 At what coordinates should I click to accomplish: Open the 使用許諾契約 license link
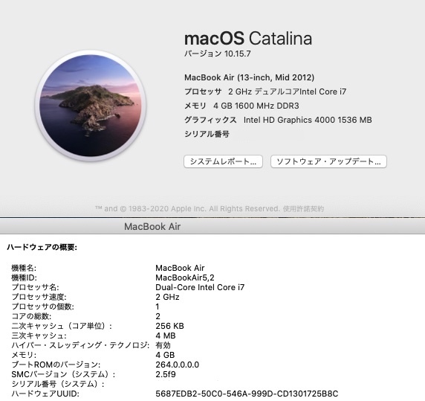click(x=304, y=208)
